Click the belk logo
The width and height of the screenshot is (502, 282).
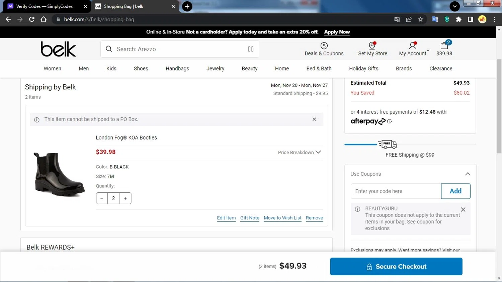pyautogui.click(x=59, y=49)
